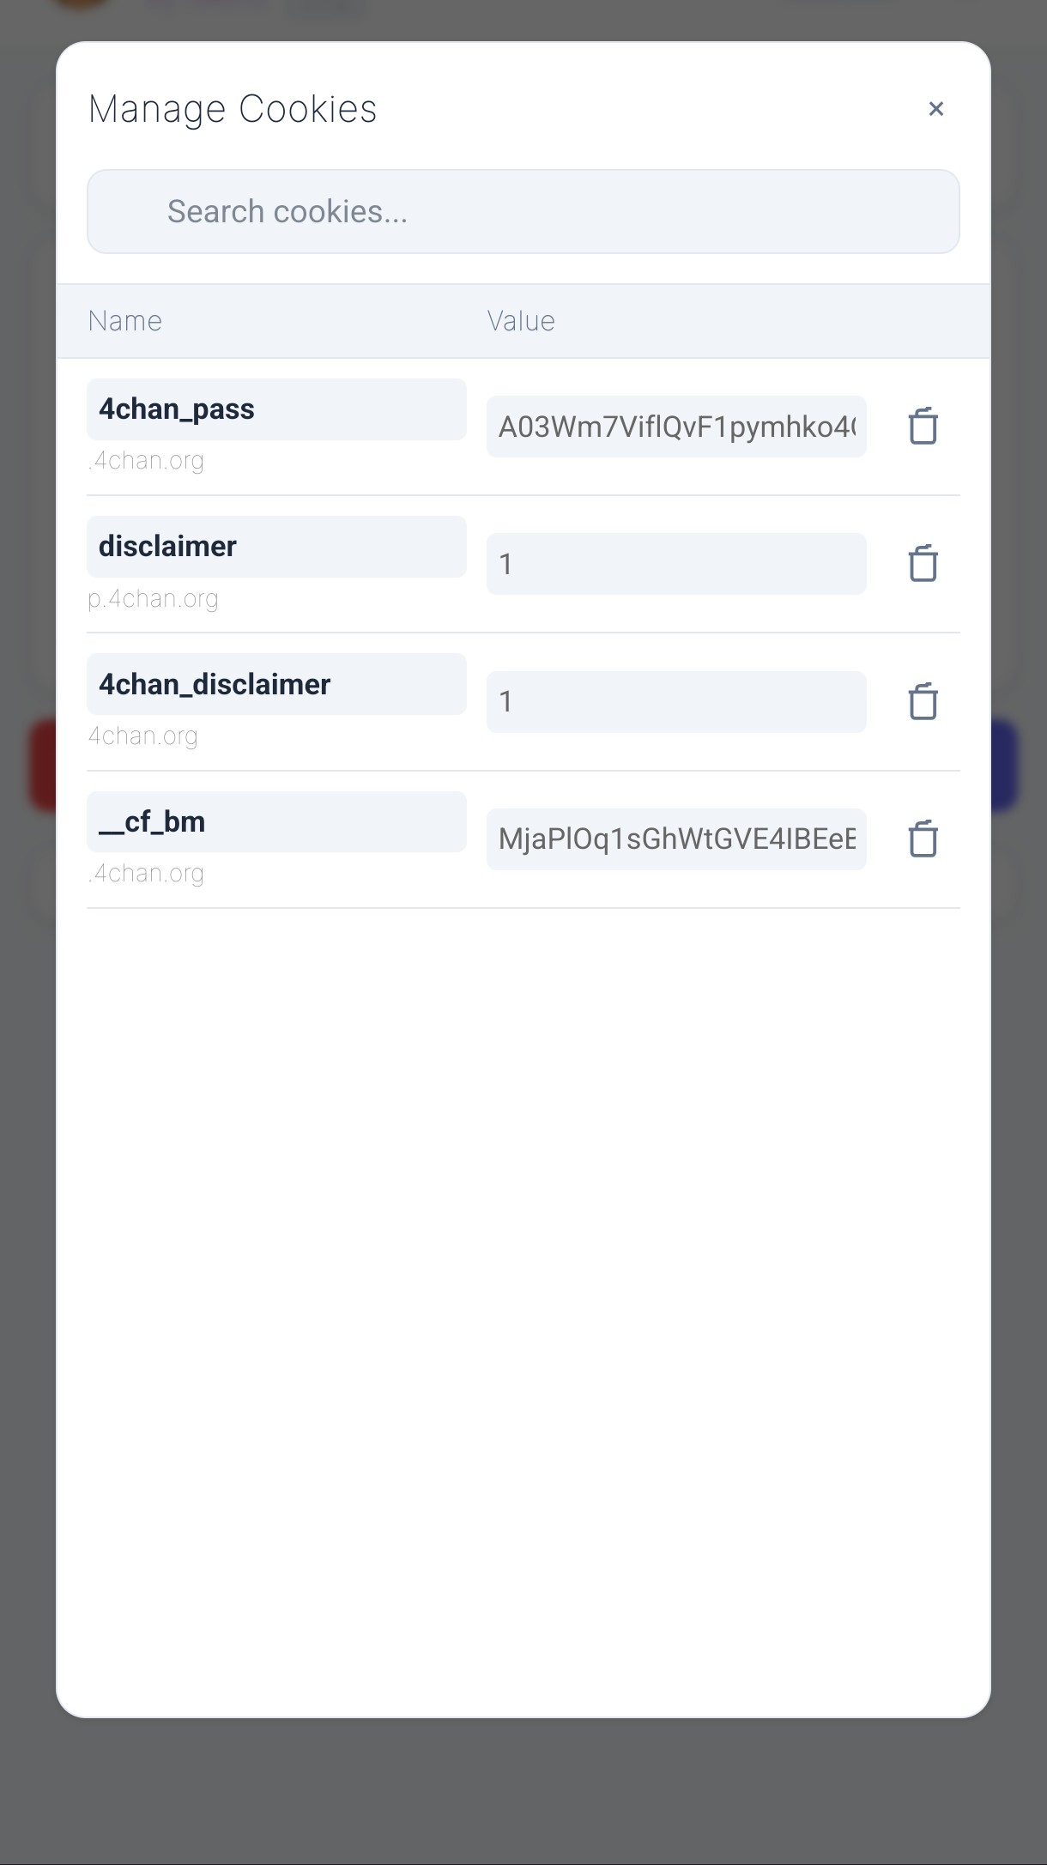
Task: Focus the Search cookies field
Action: tap(523, 211)
